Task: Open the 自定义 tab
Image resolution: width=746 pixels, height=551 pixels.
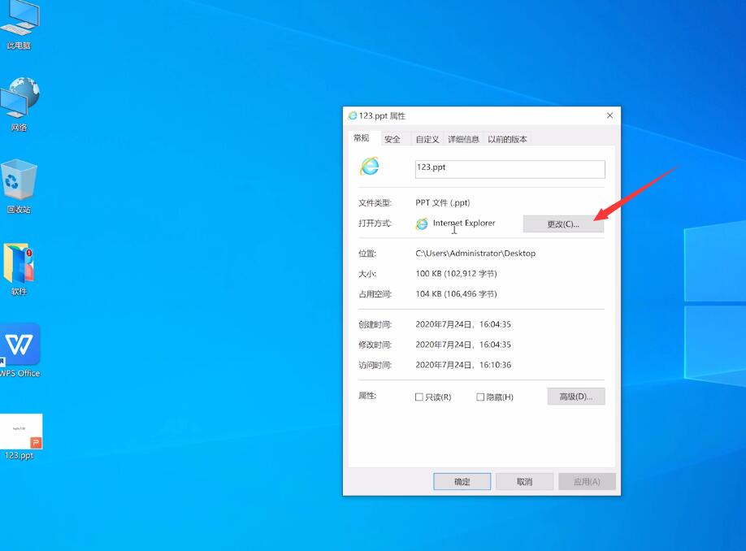Action: click(x=427, y=140)
